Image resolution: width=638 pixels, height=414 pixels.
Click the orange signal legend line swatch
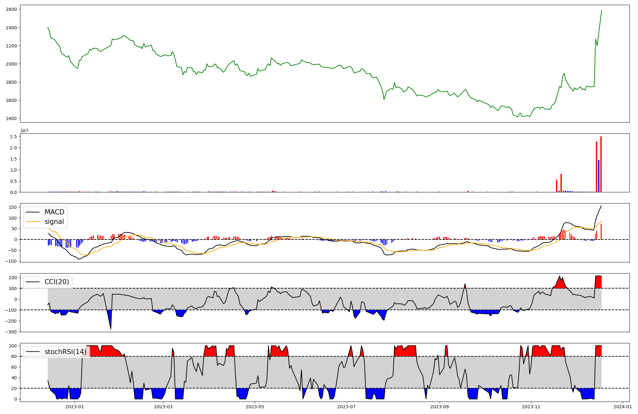pos(33,222)
